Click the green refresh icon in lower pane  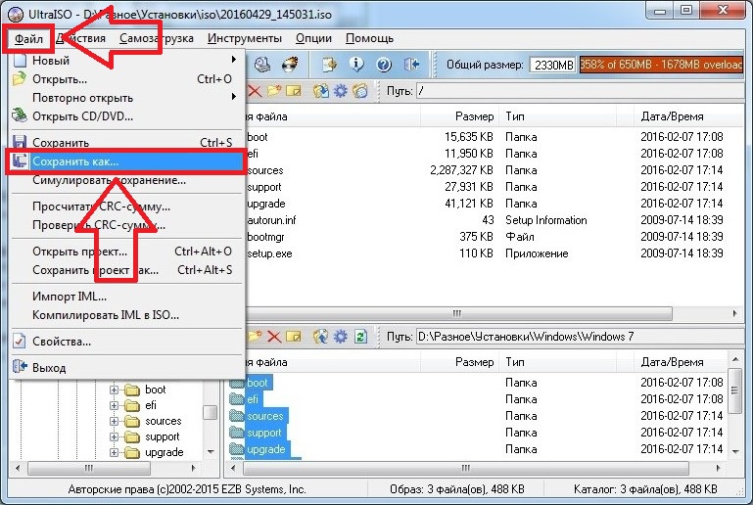[361, 336]
